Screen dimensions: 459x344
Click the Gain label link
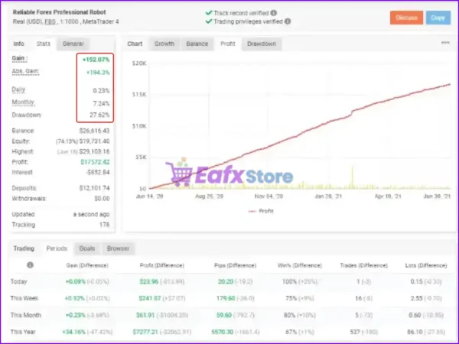pos(20,58)
